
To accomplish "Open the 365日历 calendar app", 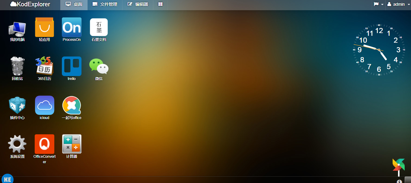I will pos(44,66).
